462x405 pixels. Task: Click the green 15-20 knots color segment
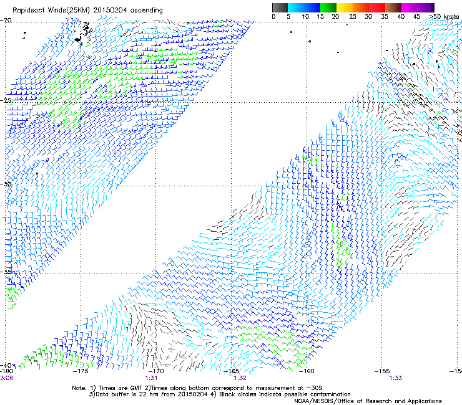point(328,7)
